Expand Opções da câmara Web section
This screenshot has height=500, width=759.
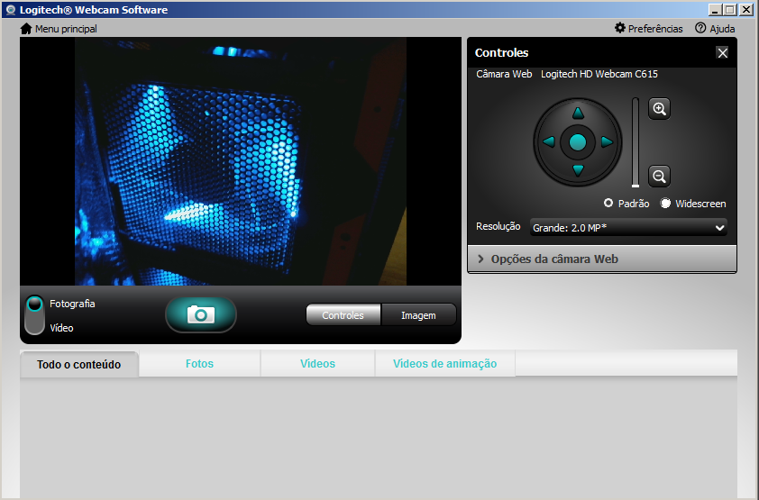[601, 259]
